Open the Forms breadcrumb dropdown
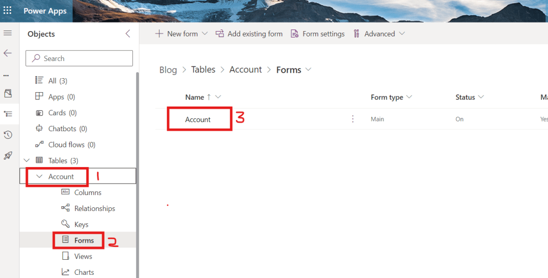 click(x=308, y=70)
